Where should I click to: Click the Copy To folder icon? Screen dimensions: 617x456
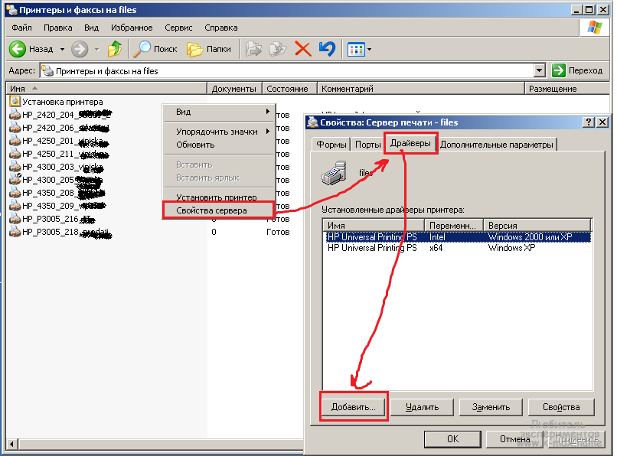click(x=278, y=49)
